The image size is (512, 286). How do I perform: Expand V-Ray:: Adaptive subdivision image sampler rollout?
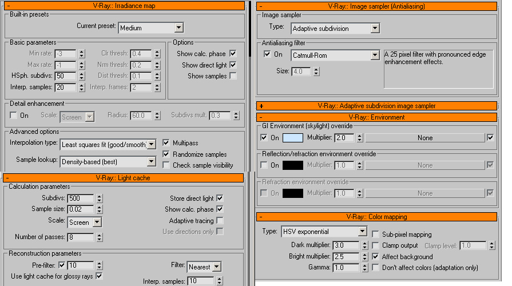(376, 106)
